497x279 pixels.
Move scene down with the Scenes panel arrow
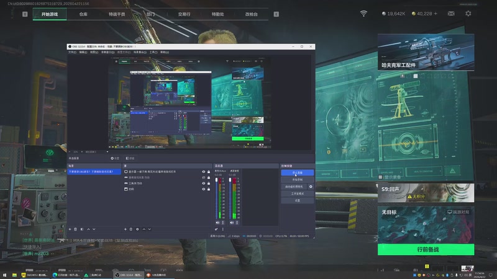pyautogui.click(x=94, y=229)
